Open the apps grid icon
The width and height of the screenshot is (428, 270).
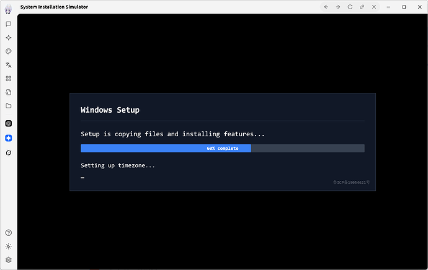[9, 79]
